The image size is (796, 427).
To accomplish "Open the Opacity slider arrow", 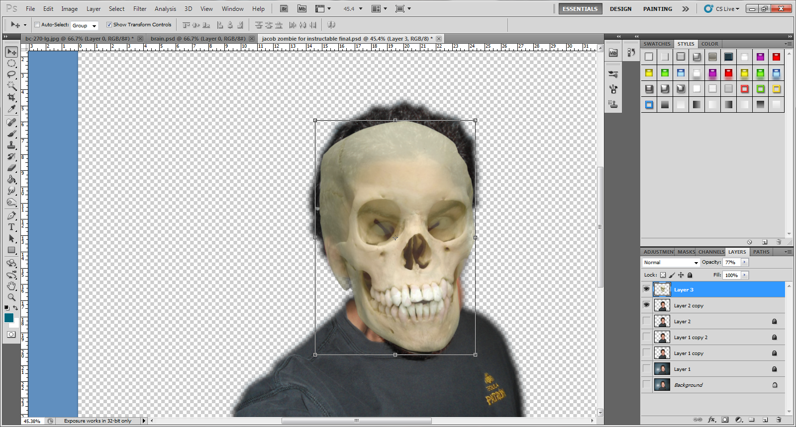I will [x=744, y=262].
